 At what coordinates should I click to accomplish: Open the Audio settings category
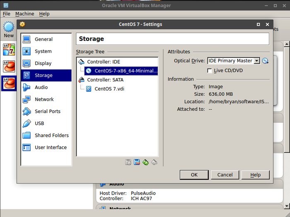point(46,87)
